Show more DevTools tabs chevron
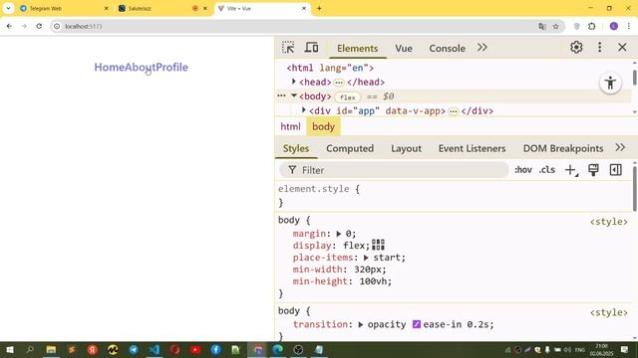The image size is (638, 358). (482, 48)
